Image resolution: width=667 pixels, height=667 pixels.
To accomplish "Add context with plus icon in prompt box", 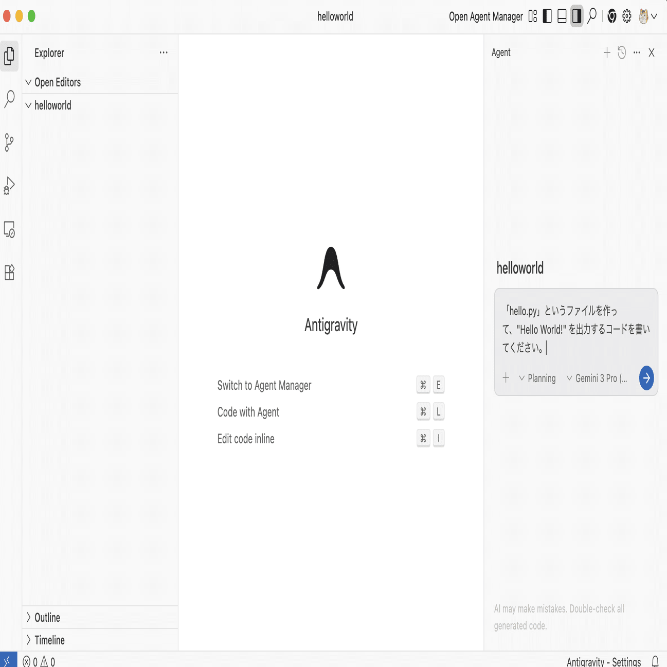I will pos(506,378).
